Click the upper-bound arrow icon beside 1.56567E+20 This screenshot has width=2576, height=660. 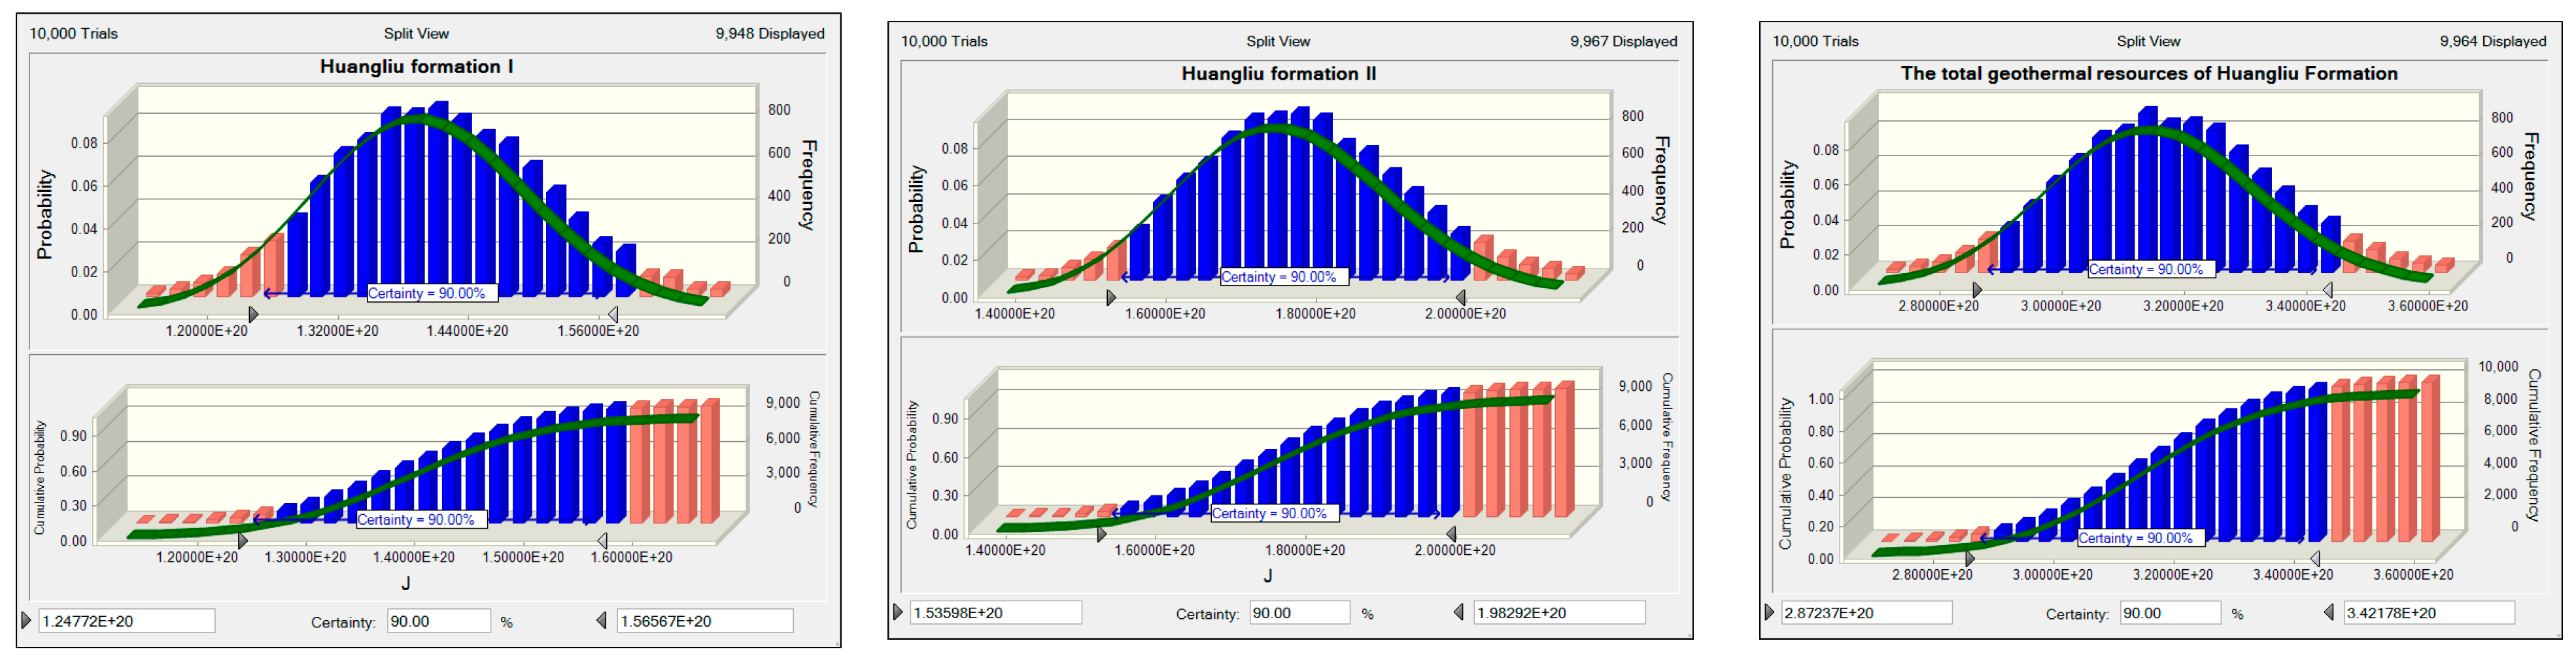[x=601, y=621]
